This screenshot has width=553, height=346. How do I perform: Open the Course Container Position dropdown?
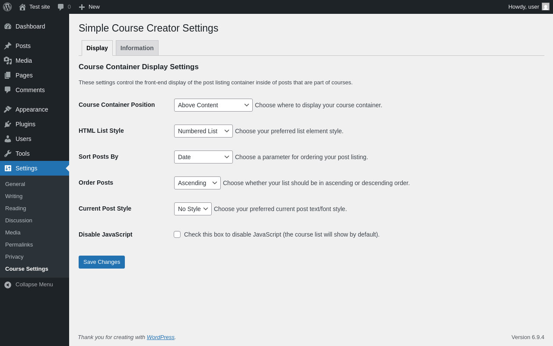(213, 105)
